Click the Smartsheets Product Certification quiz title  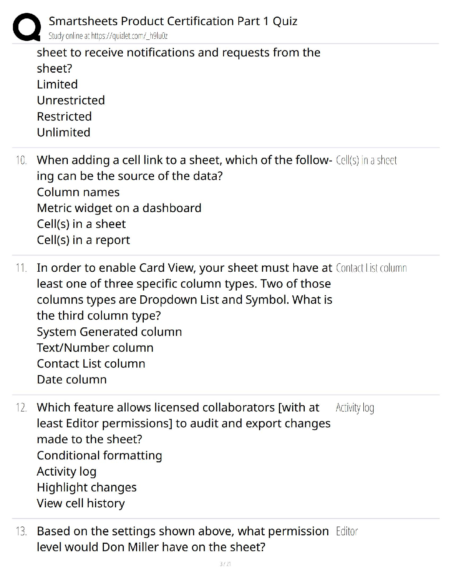tap(173, 21)
